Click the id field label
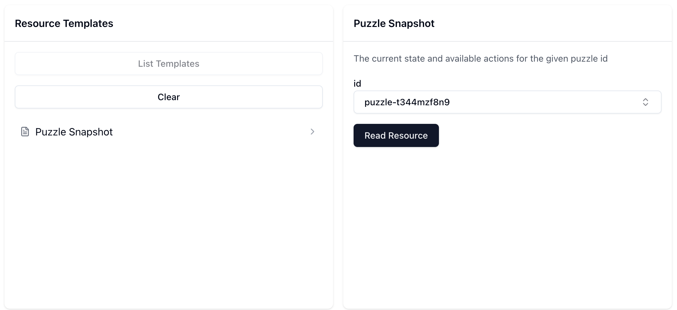The width and height of the screenshot is (677, 310). tap(357, 83)
